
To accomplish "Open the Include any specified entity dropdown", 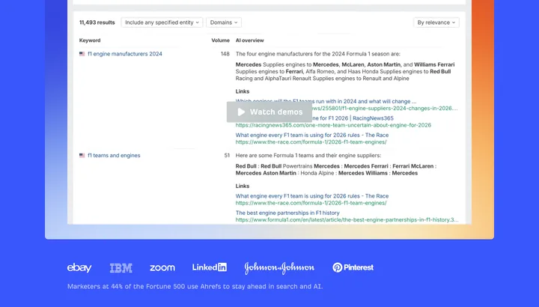I will pos(162,22).
